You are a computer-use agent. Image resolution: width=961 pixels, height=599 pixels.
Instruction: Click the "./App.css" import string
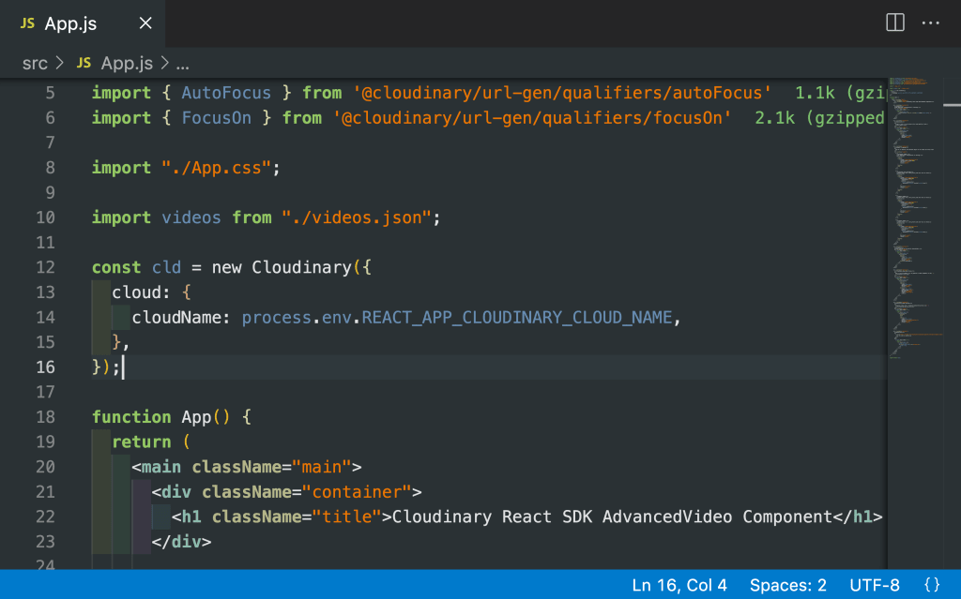(x=217, y=168)
